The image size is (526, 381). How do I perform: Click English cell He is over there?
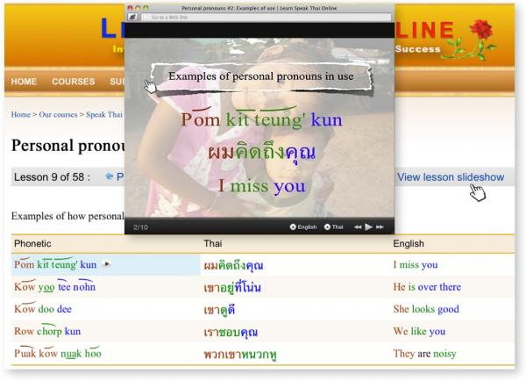tap(427, 287)
